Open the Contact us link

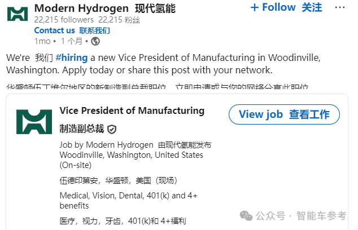pos(54,30)
